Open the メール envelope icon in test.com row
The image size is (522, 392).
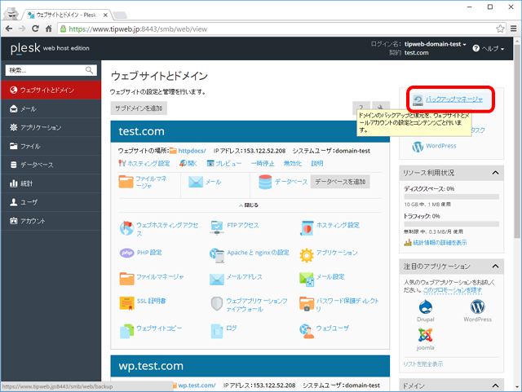[196, 182]
